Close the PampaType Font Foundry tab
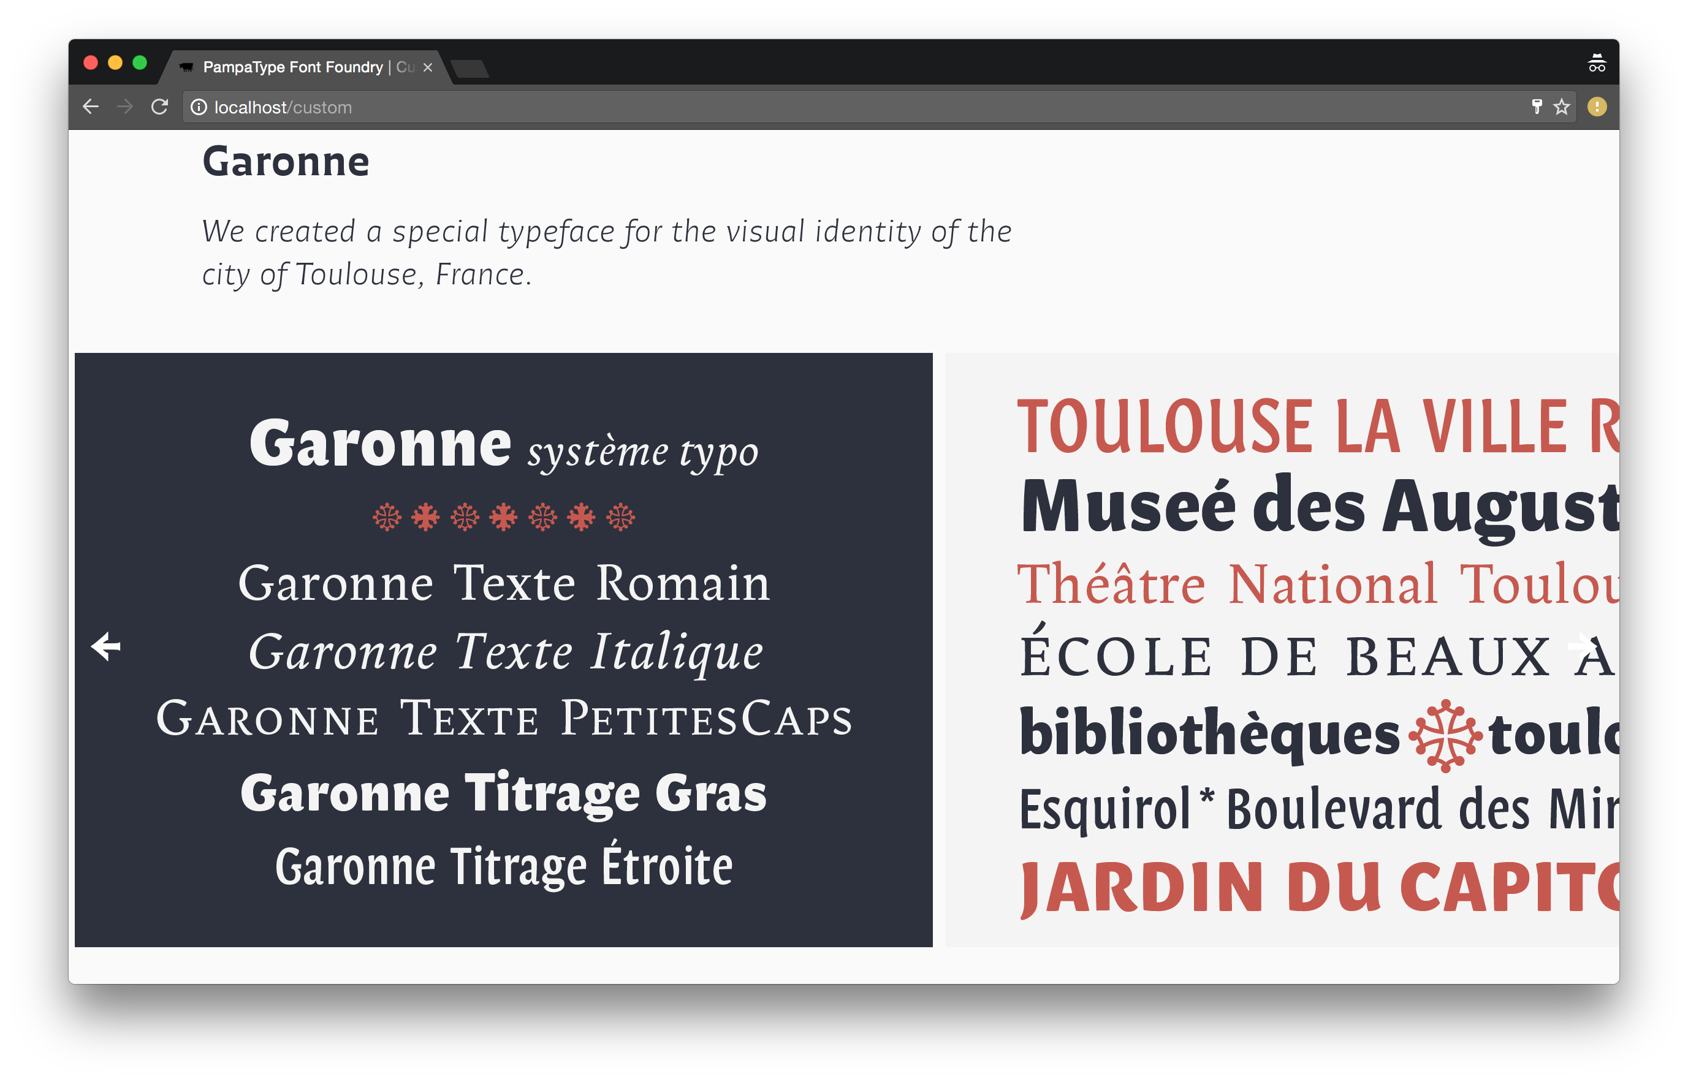The width and height of the screenshot is (1688, 1082). (427, 67)
